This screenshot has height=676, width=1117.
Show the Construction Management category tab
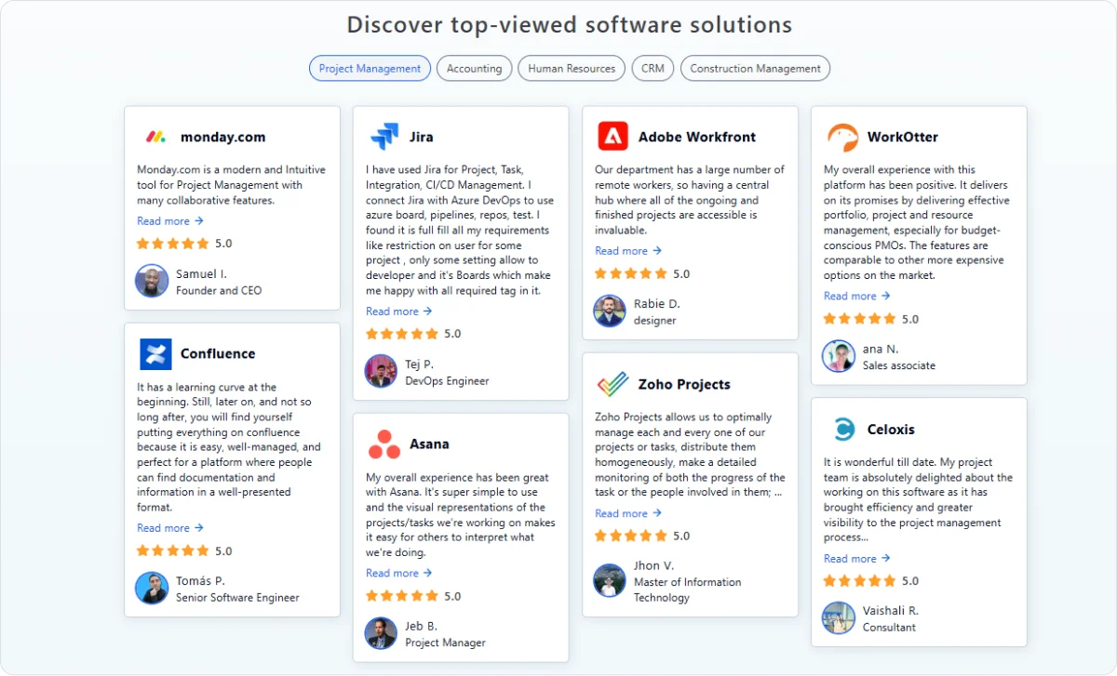pyautogui.click(x=755, y=68)
